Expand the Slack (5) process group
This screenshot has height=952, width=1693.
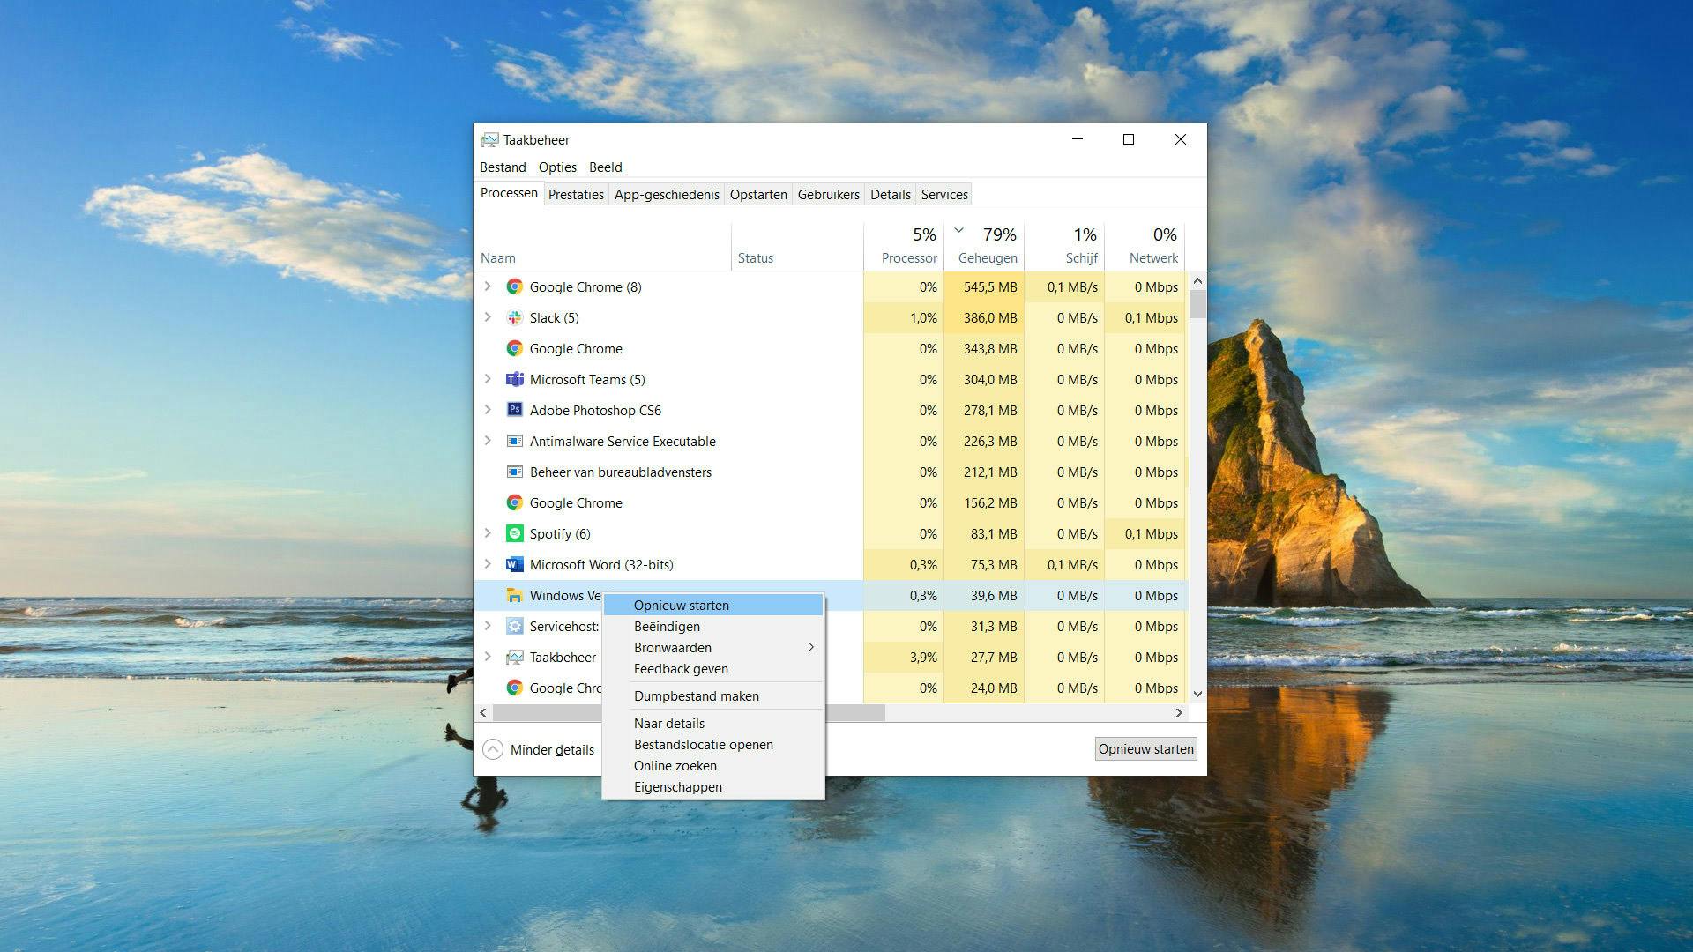pyautogui.click(x=488, y=317)
